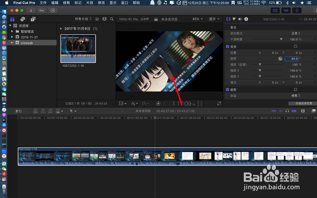
Task: Open the photos and audio sidebar
Action: tap(23, 19)
